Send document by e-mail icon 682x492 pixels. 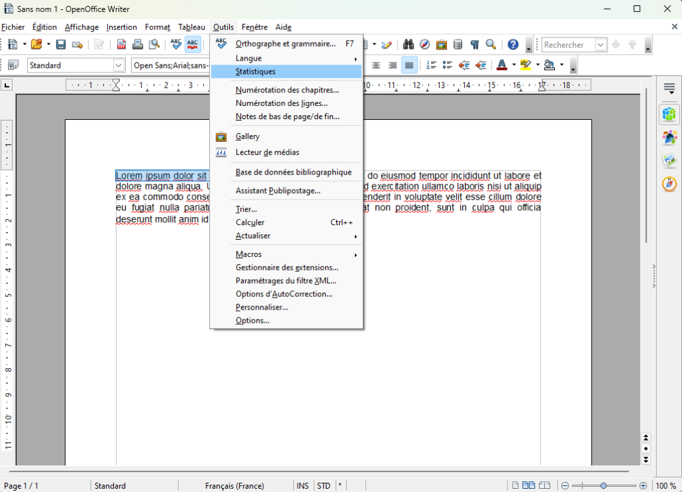coord(77,45)
